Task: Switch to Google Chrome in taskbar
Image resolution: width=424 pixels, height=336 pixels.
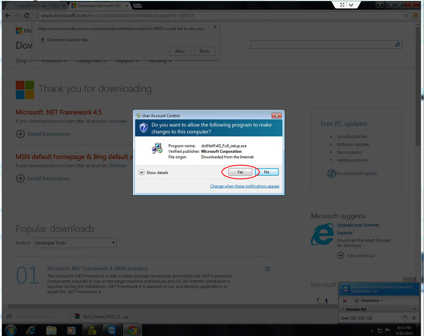Action: point(132,330)
